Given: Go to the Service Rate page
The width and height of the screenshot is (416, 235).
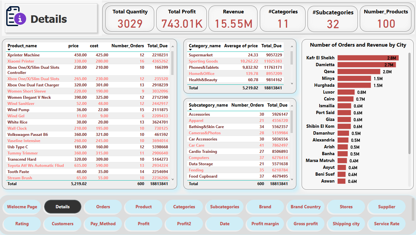Looking at the screenshot, I should point(386,224).
